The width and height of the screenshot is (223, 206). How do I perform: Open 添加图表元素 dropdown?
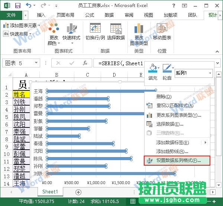[22, 26]
